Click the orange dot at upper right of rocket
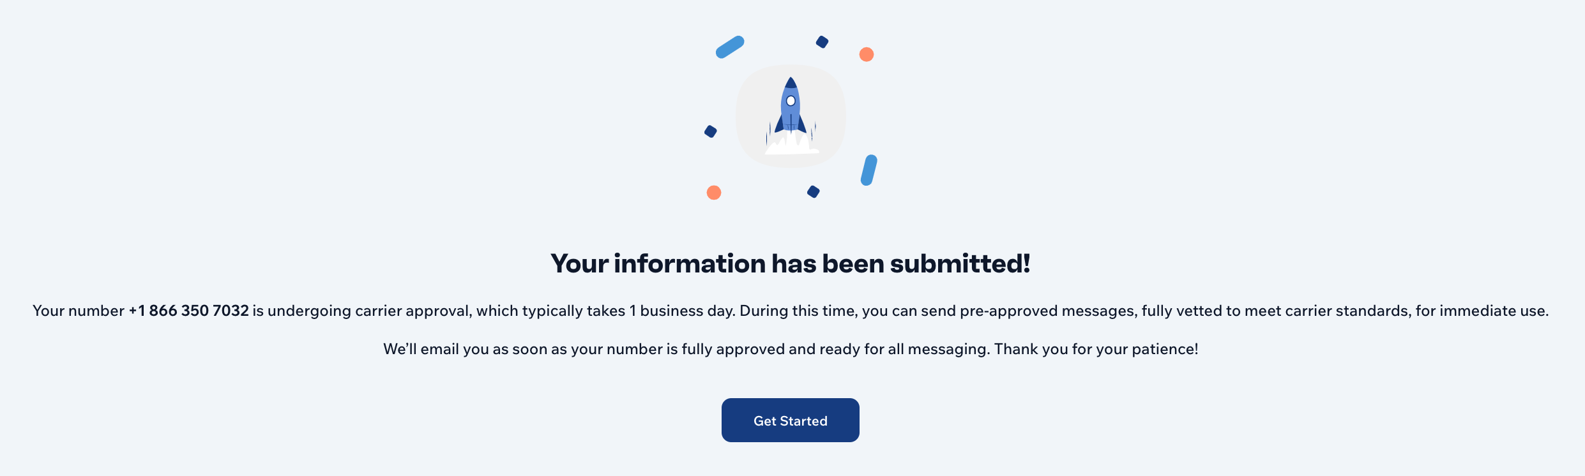Image resolution: width=1585 pixels, height=476 pixels. pyautogui.click(x=866, y=54)
